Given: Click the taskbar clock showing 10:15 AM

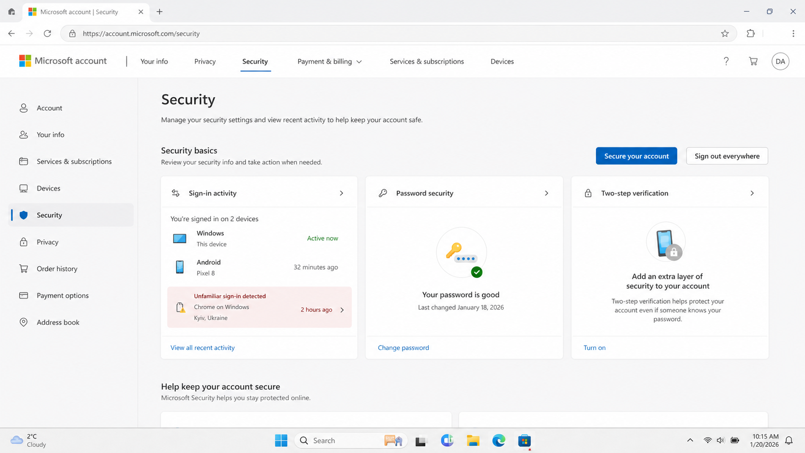Looking at the screenshot, I should [x=764, y=440].
